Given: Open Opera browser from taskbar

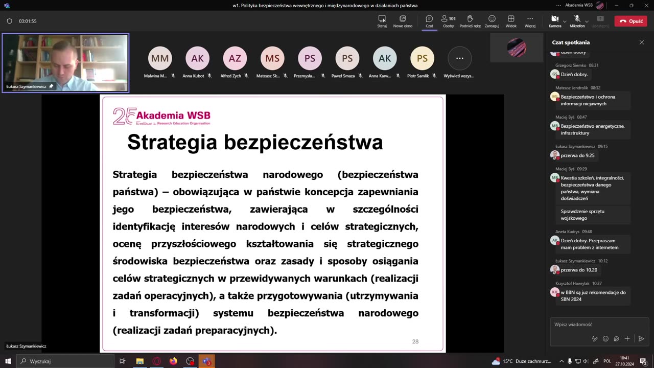Looking at the screenshot, I should tap(156, 361).
